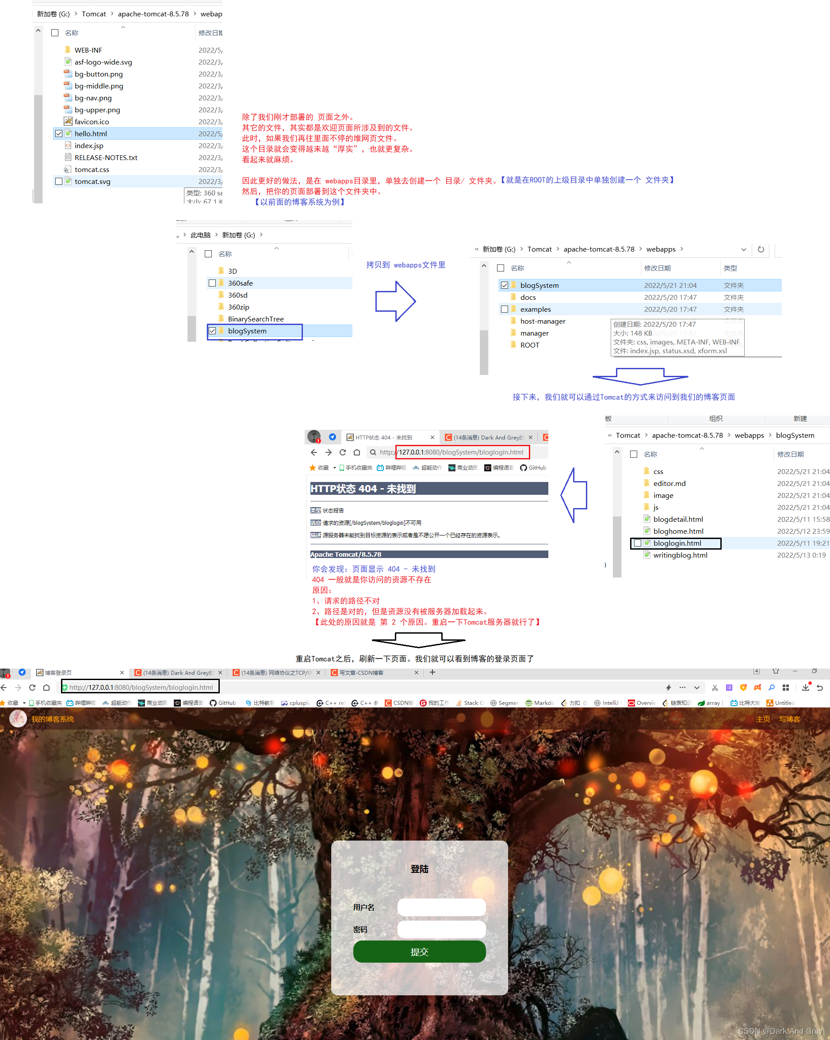The width and height of the screenshot is (830, 1040).
Task: Open the webapps address bar history dropdown
Action: (744, 249)
